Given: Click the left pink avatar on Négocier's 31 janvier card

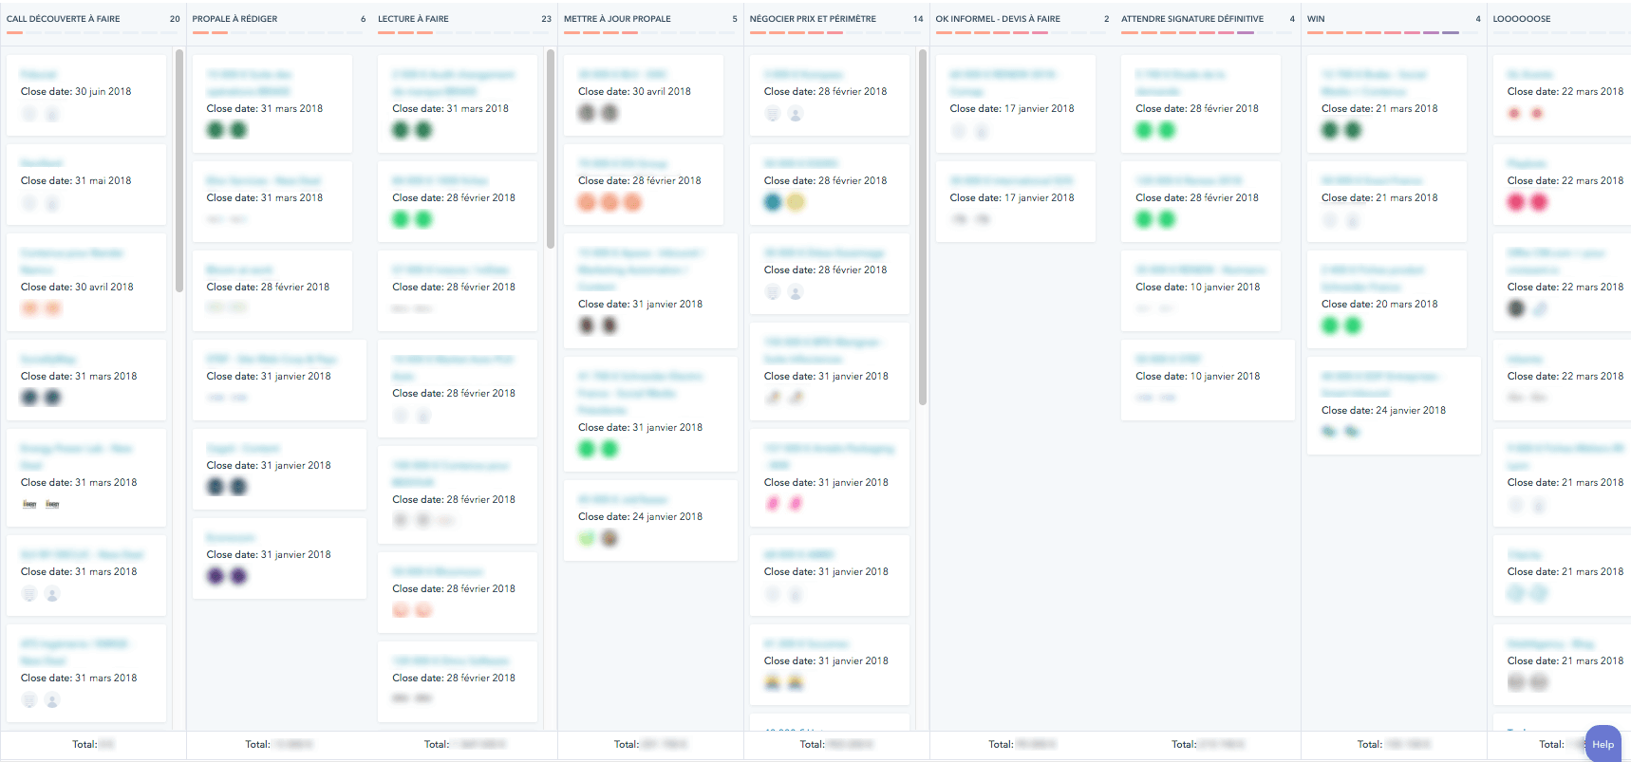Looking at the screenshot, I should tap(773, 504).
